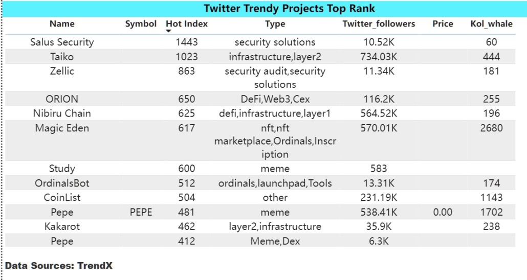This screenshot has width=527, height=280.
Task: Click the Kol_whale column header
Action: [491, 24]
